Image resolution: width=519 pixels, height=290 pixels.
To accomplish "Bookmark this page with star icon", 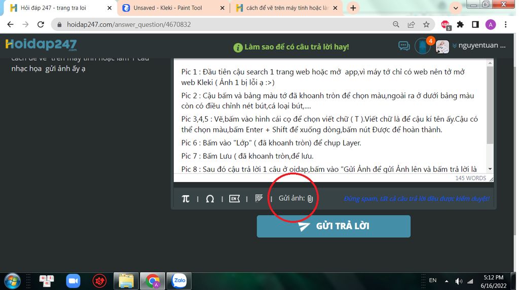I will (x=426, y=24).
